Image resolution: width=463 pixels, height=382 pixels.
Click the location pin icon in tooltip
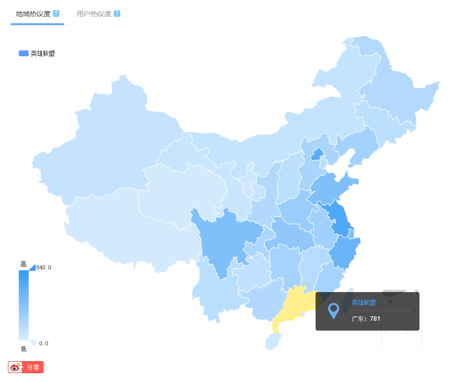[x=333, y=311]
